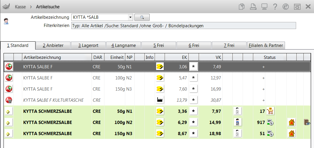
Task: Click the house icon in Schmerzsalbe 100g row
Action: (291, 122)
